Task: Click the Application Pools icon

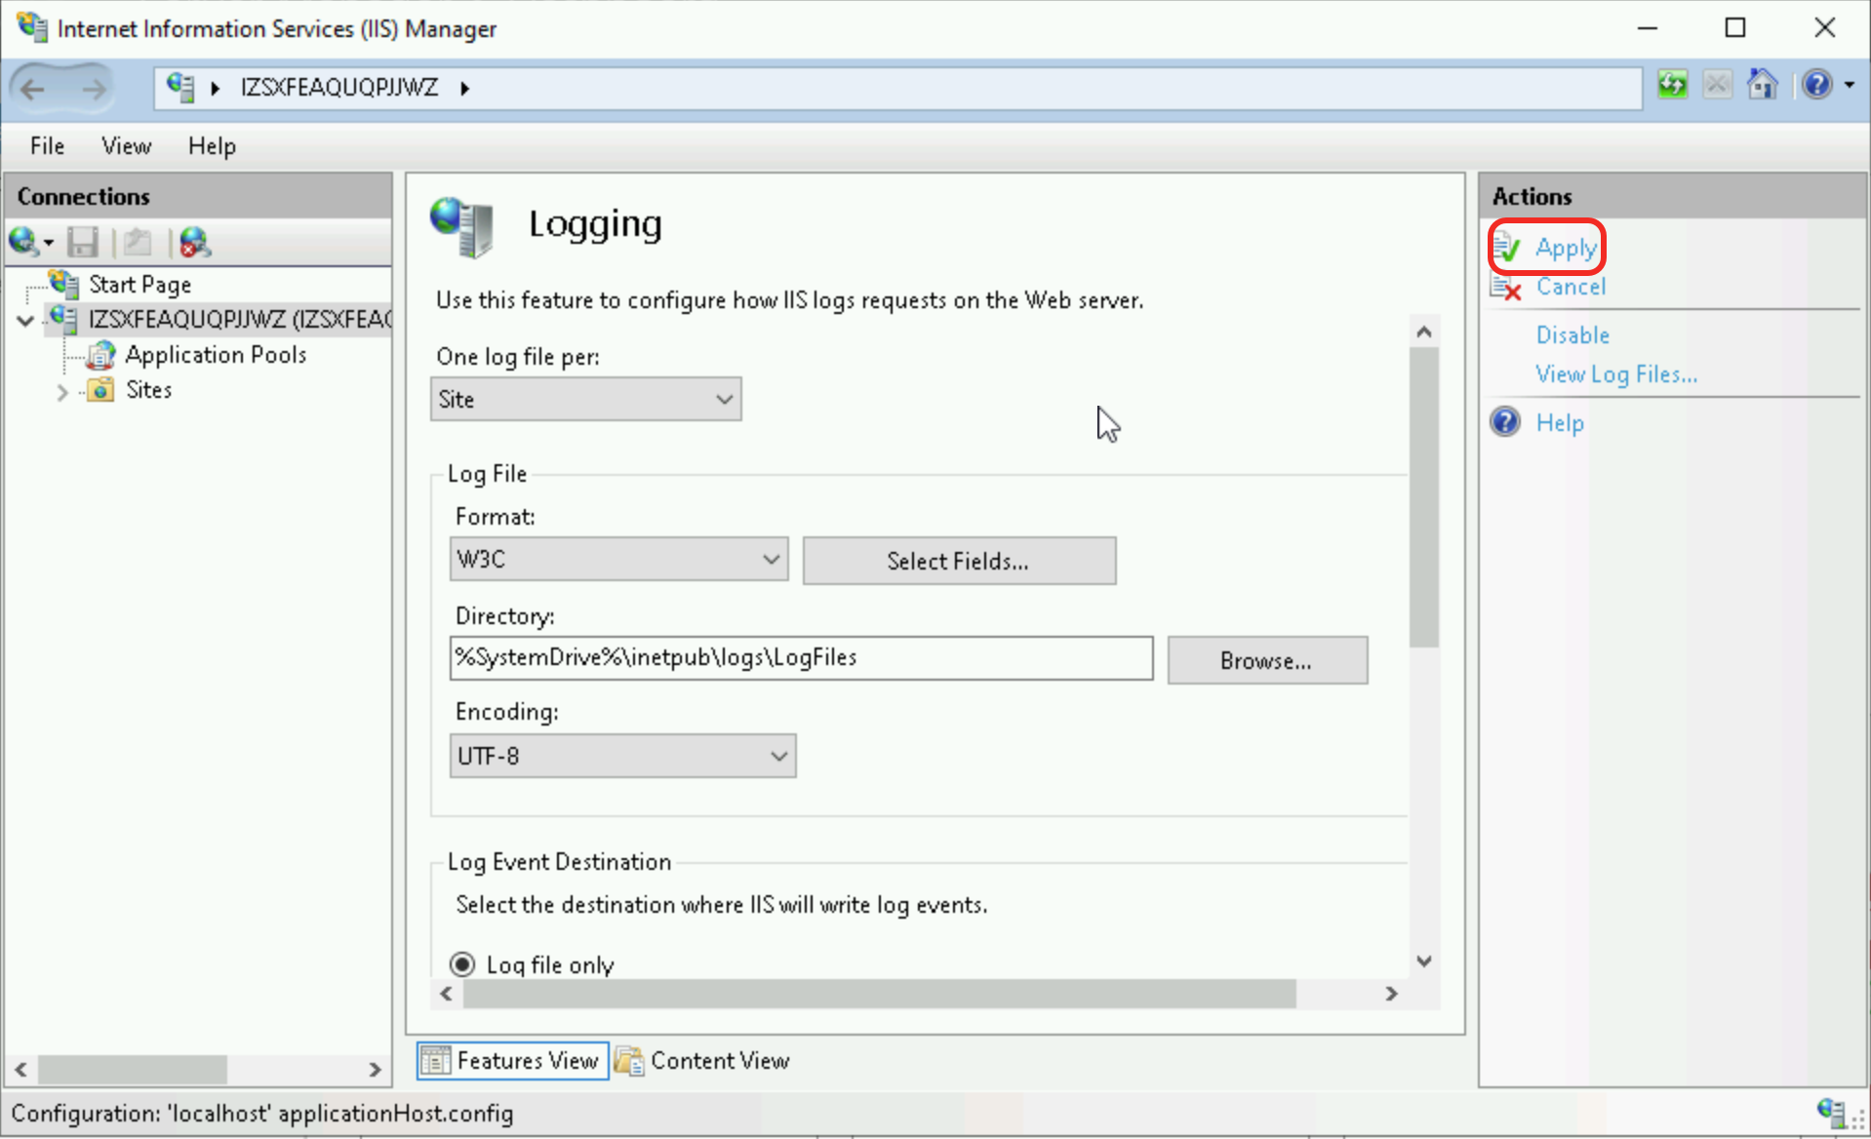Action: click(100, 355)
